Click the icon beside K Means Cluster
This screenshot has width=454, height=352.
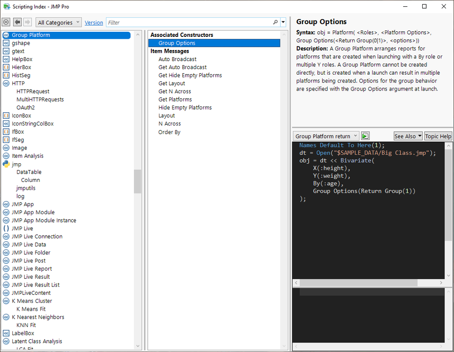coord(6,301)
